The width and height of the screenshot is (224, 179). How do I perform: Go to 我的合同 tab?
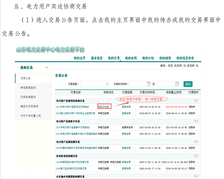pos(131,58)
